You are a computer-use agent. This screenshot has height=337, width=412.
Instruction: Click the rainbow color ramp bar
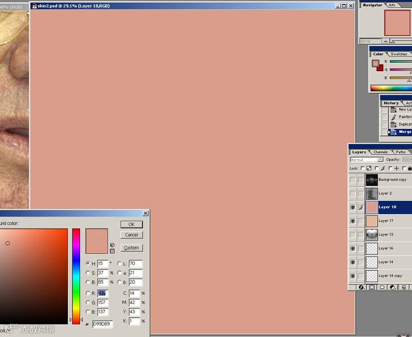(x=391, y=88)
